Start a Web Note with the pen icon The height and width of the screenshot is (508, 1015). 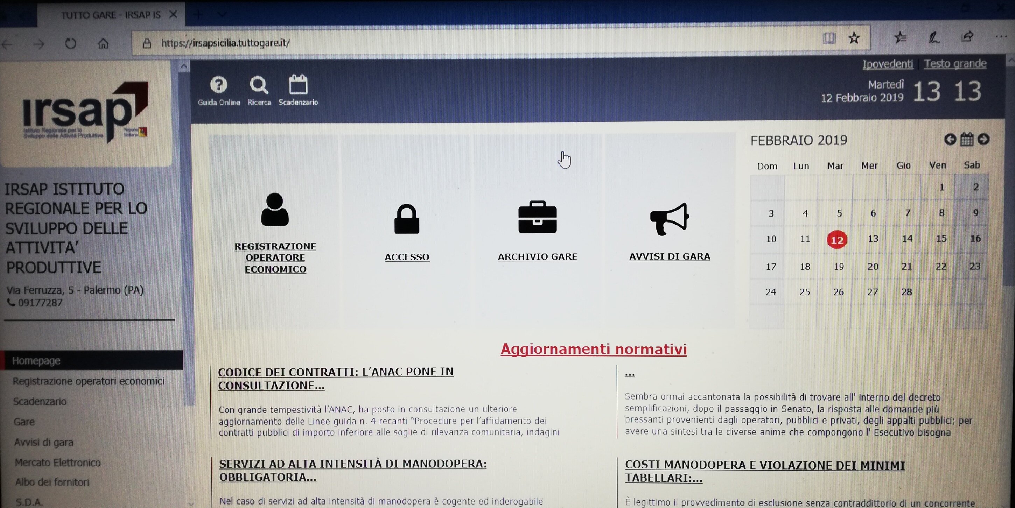934,37
